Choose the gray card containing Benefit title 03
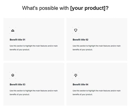 point(34,84)
